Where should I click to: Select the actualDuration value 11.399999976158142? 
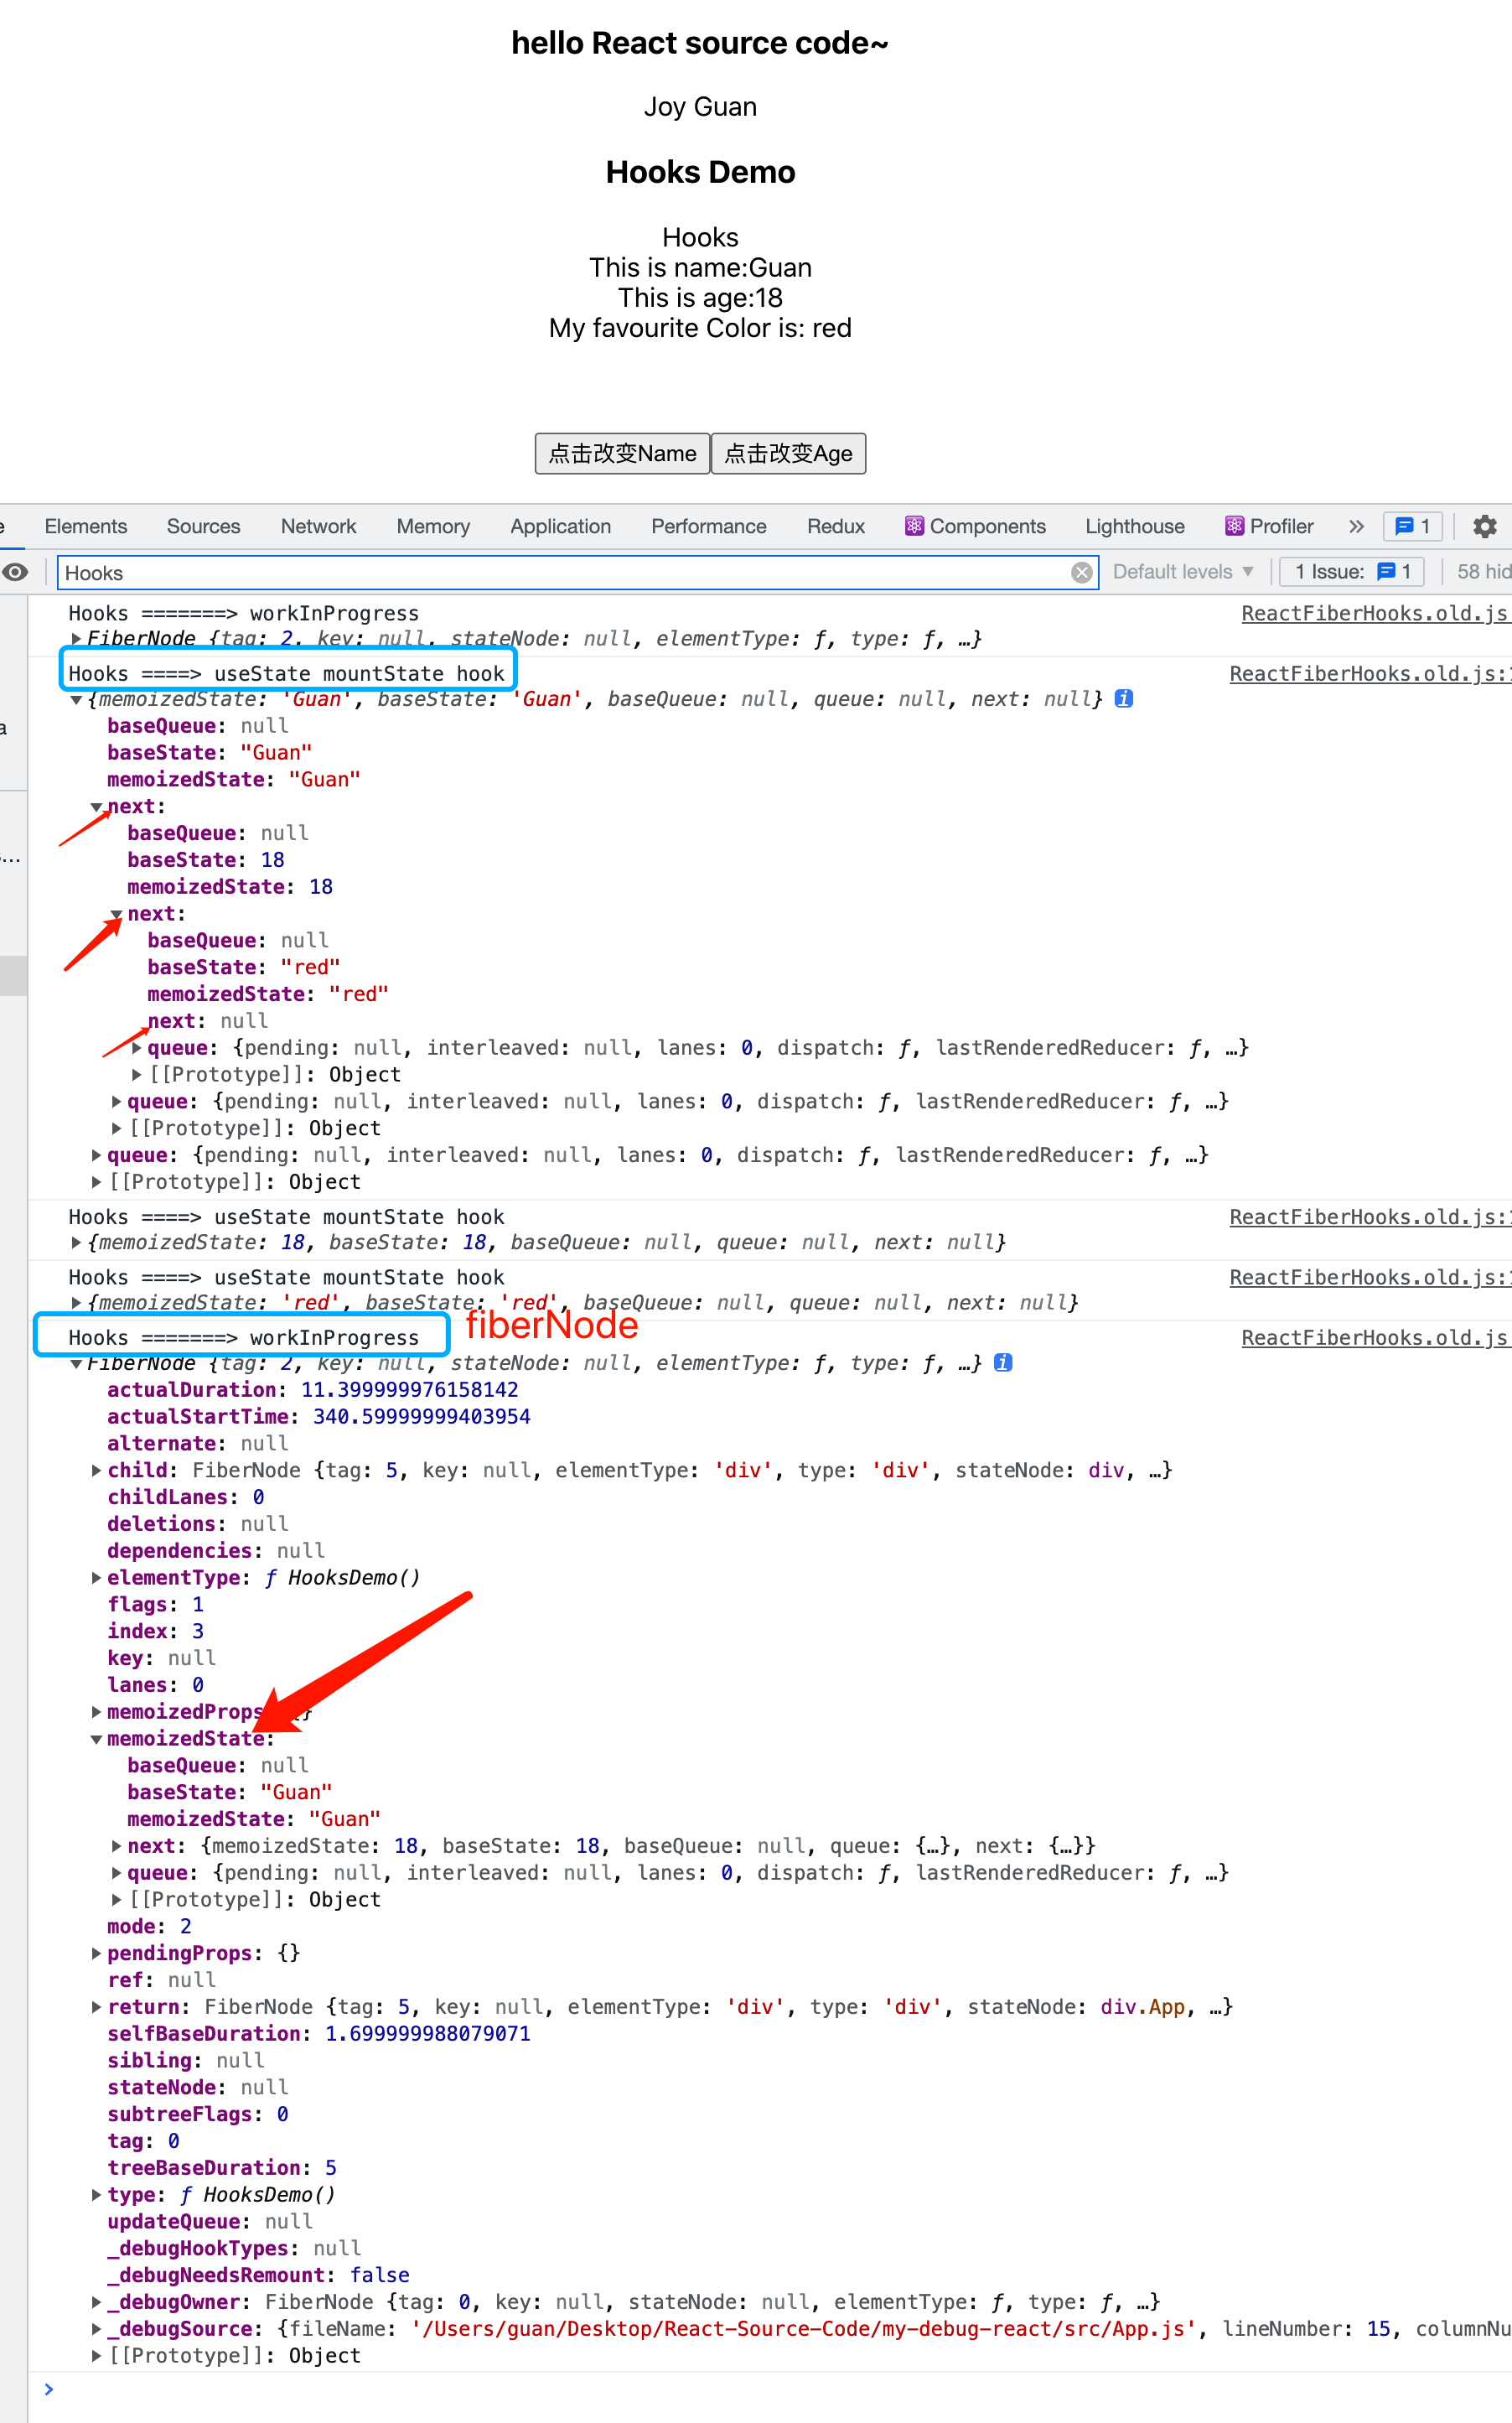coord(410,1389)
